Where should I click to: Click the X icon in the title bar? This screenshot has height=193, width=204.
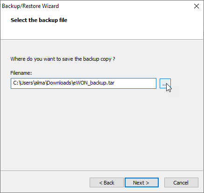[x=197, y=6]
